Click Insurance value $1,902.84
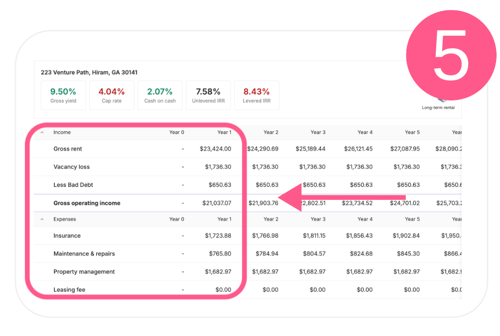 pos(406,236)
